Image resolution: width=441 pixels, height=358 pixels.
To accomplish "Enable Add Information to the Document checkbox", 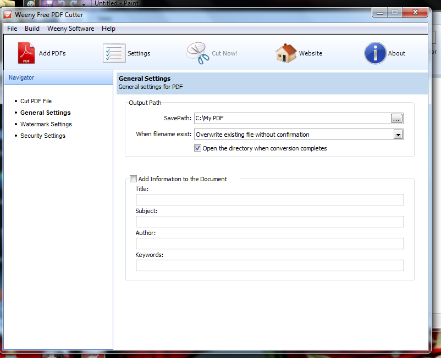I will (x=133, y=178).
